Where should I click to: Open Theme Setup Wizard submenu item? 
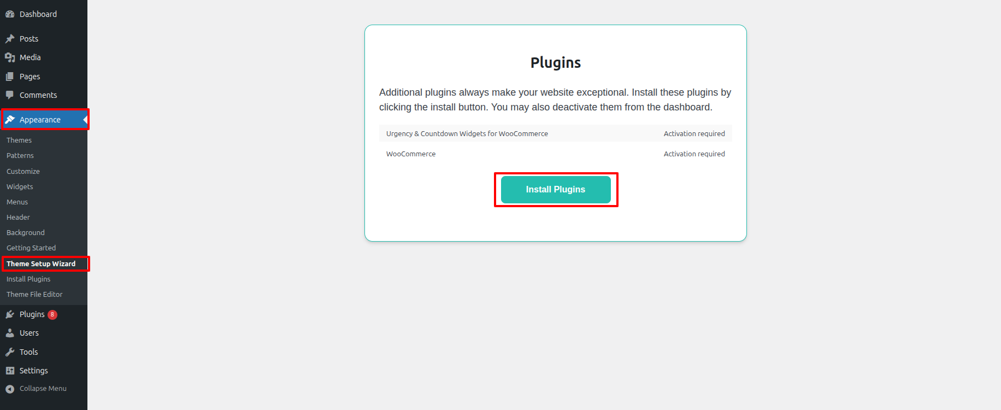pos(41,264)
